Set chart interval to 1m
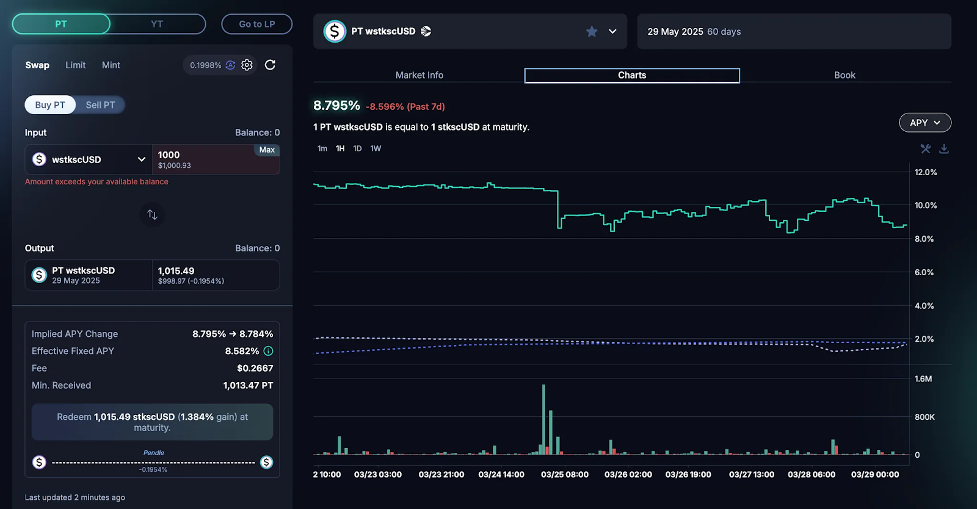Screen dimensions: 977x509 coord(322,148)
